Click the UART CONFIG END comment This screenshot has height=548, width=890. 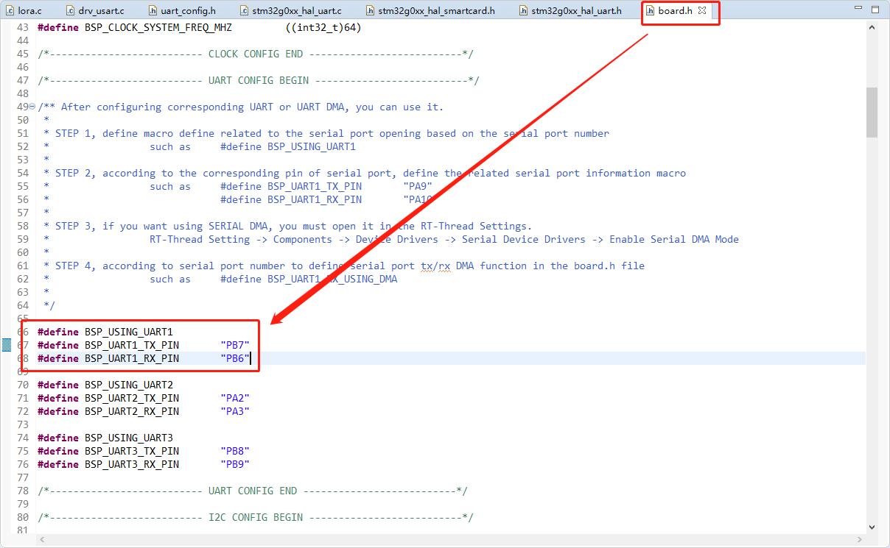[253, 491]
